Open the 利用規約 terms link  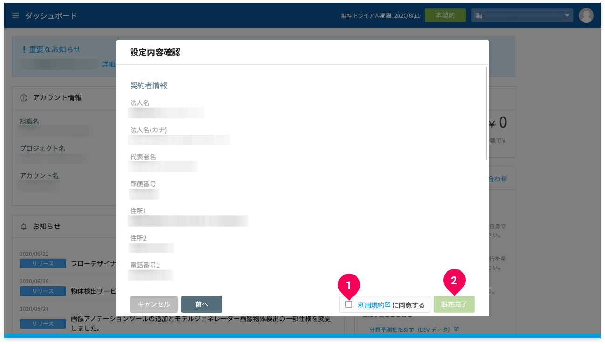click(x=371, y=305)
